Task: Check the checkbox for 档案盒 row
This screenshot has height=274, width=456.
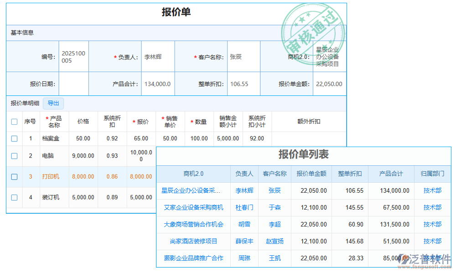Action: pos(14,138)
